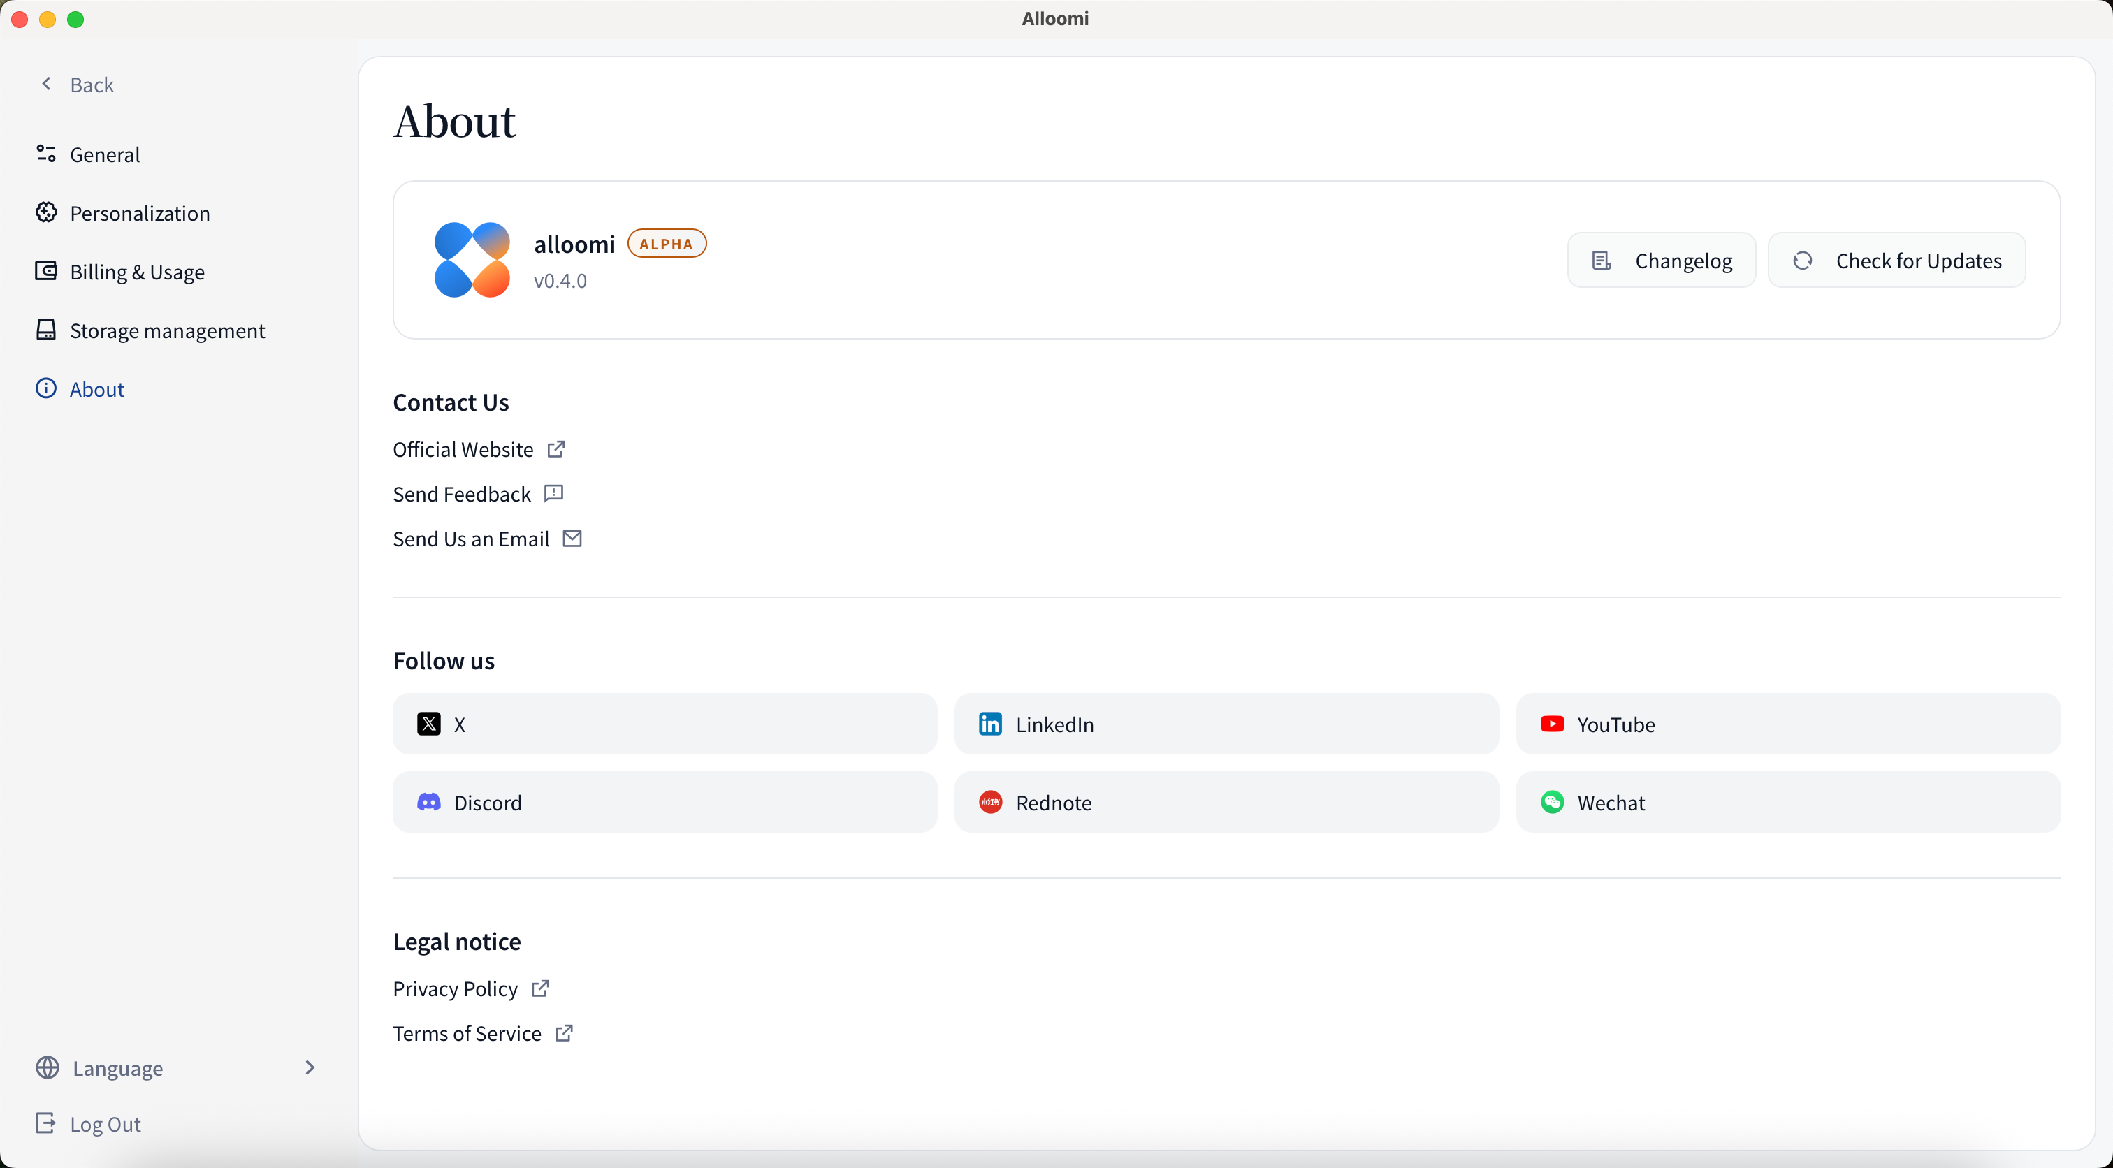Click the LinkedIn logo icon
Screen dimensions: 2113x1168
(x=990, y=724)
